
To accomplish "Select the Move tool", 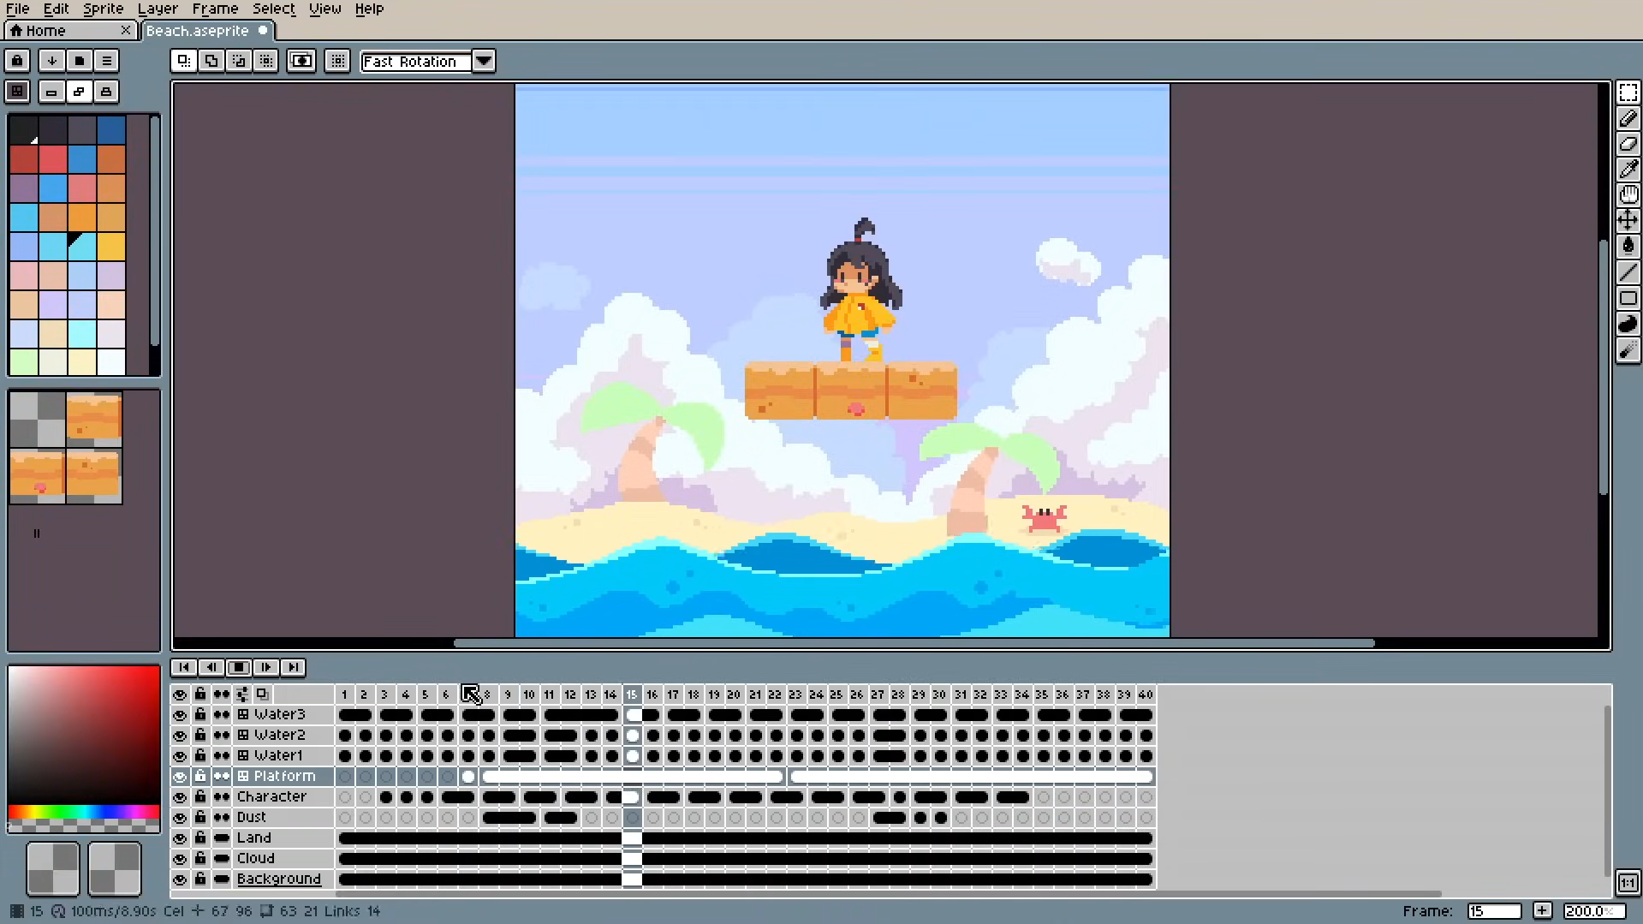I will pyautogui.click(x=1628, y=221).
